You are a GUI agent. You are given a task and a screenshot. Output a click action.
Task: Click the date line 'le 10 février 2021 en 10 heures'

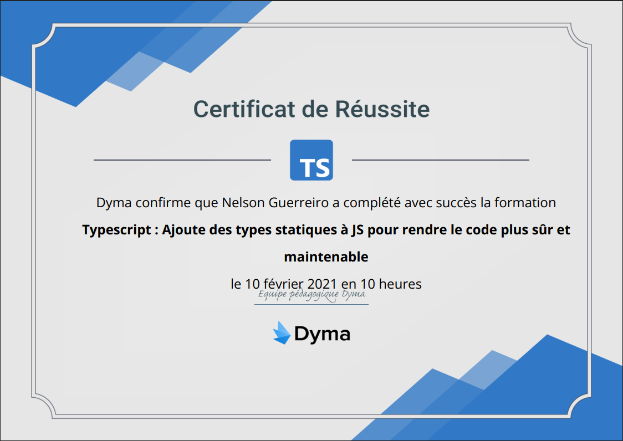coord(326,284)
